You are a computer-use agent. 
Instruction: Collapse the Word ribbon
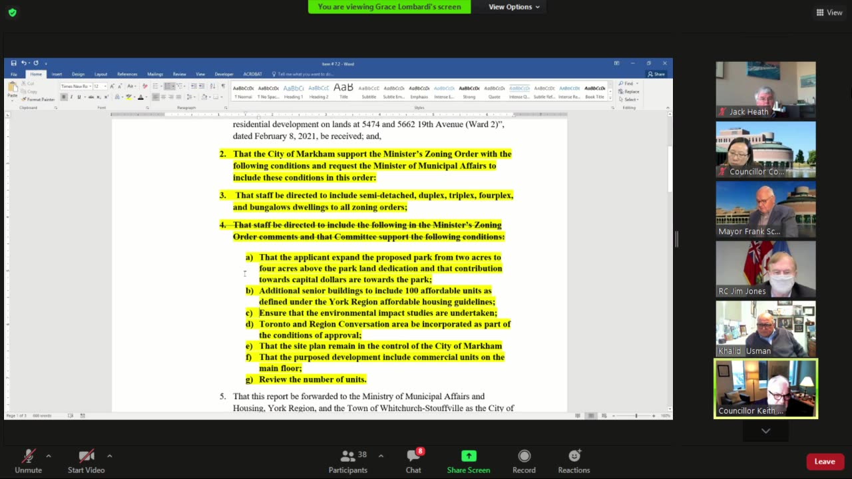pos(668,107)
